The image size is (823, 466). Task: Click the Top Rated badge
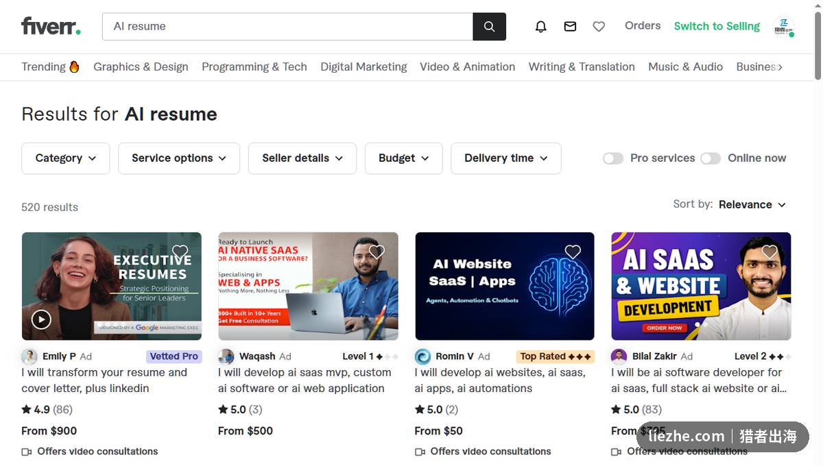tap(556, 356)
